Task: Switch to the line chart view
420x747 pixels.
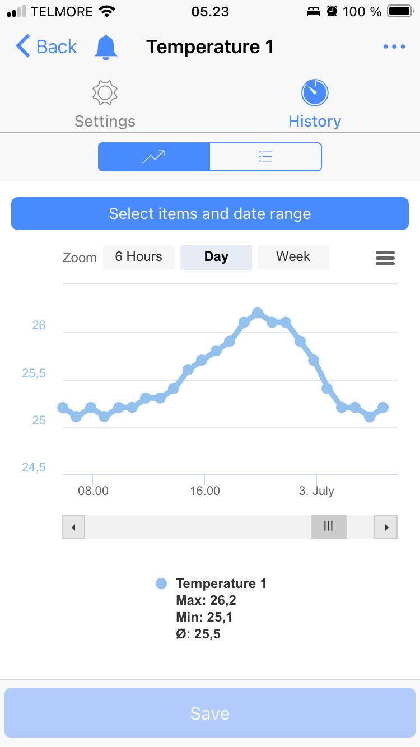Action: tap(154, 157)
